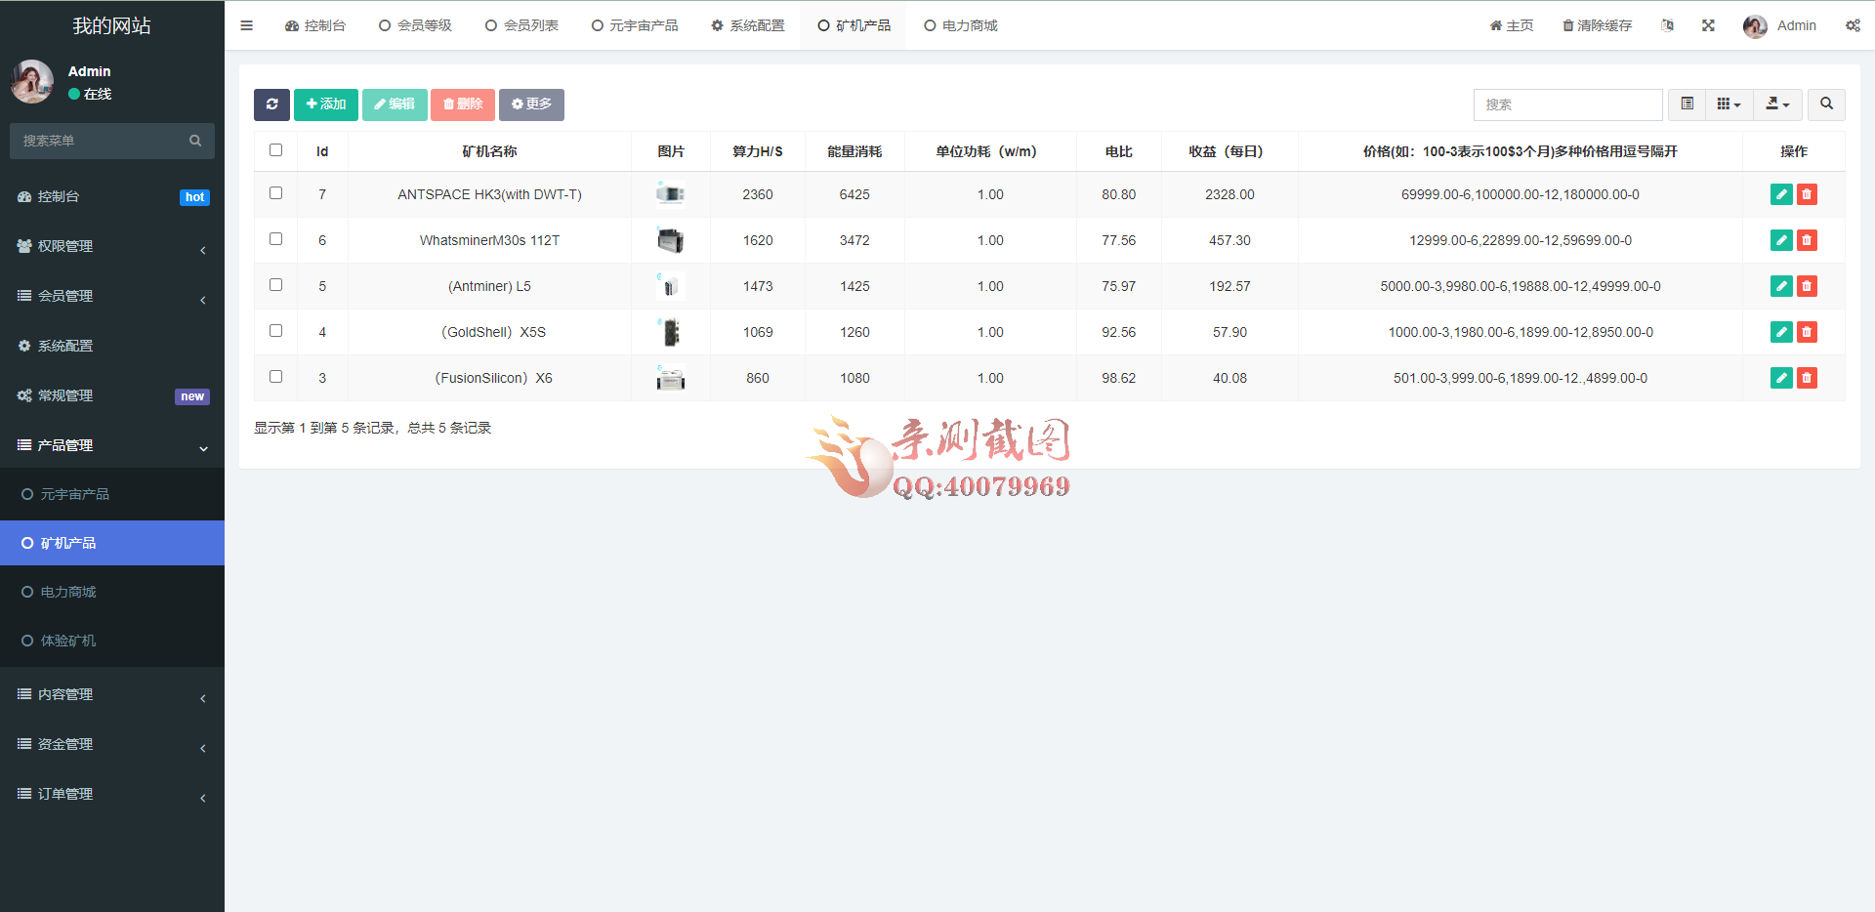Tick the (GoldShell) X5S checkbox
The width and height of the screenshot is (1875, 912).
coord(275,331)
